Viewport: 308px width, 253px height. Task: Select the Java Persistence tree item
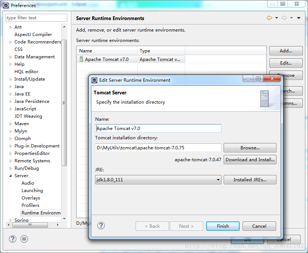pos(32,101)
